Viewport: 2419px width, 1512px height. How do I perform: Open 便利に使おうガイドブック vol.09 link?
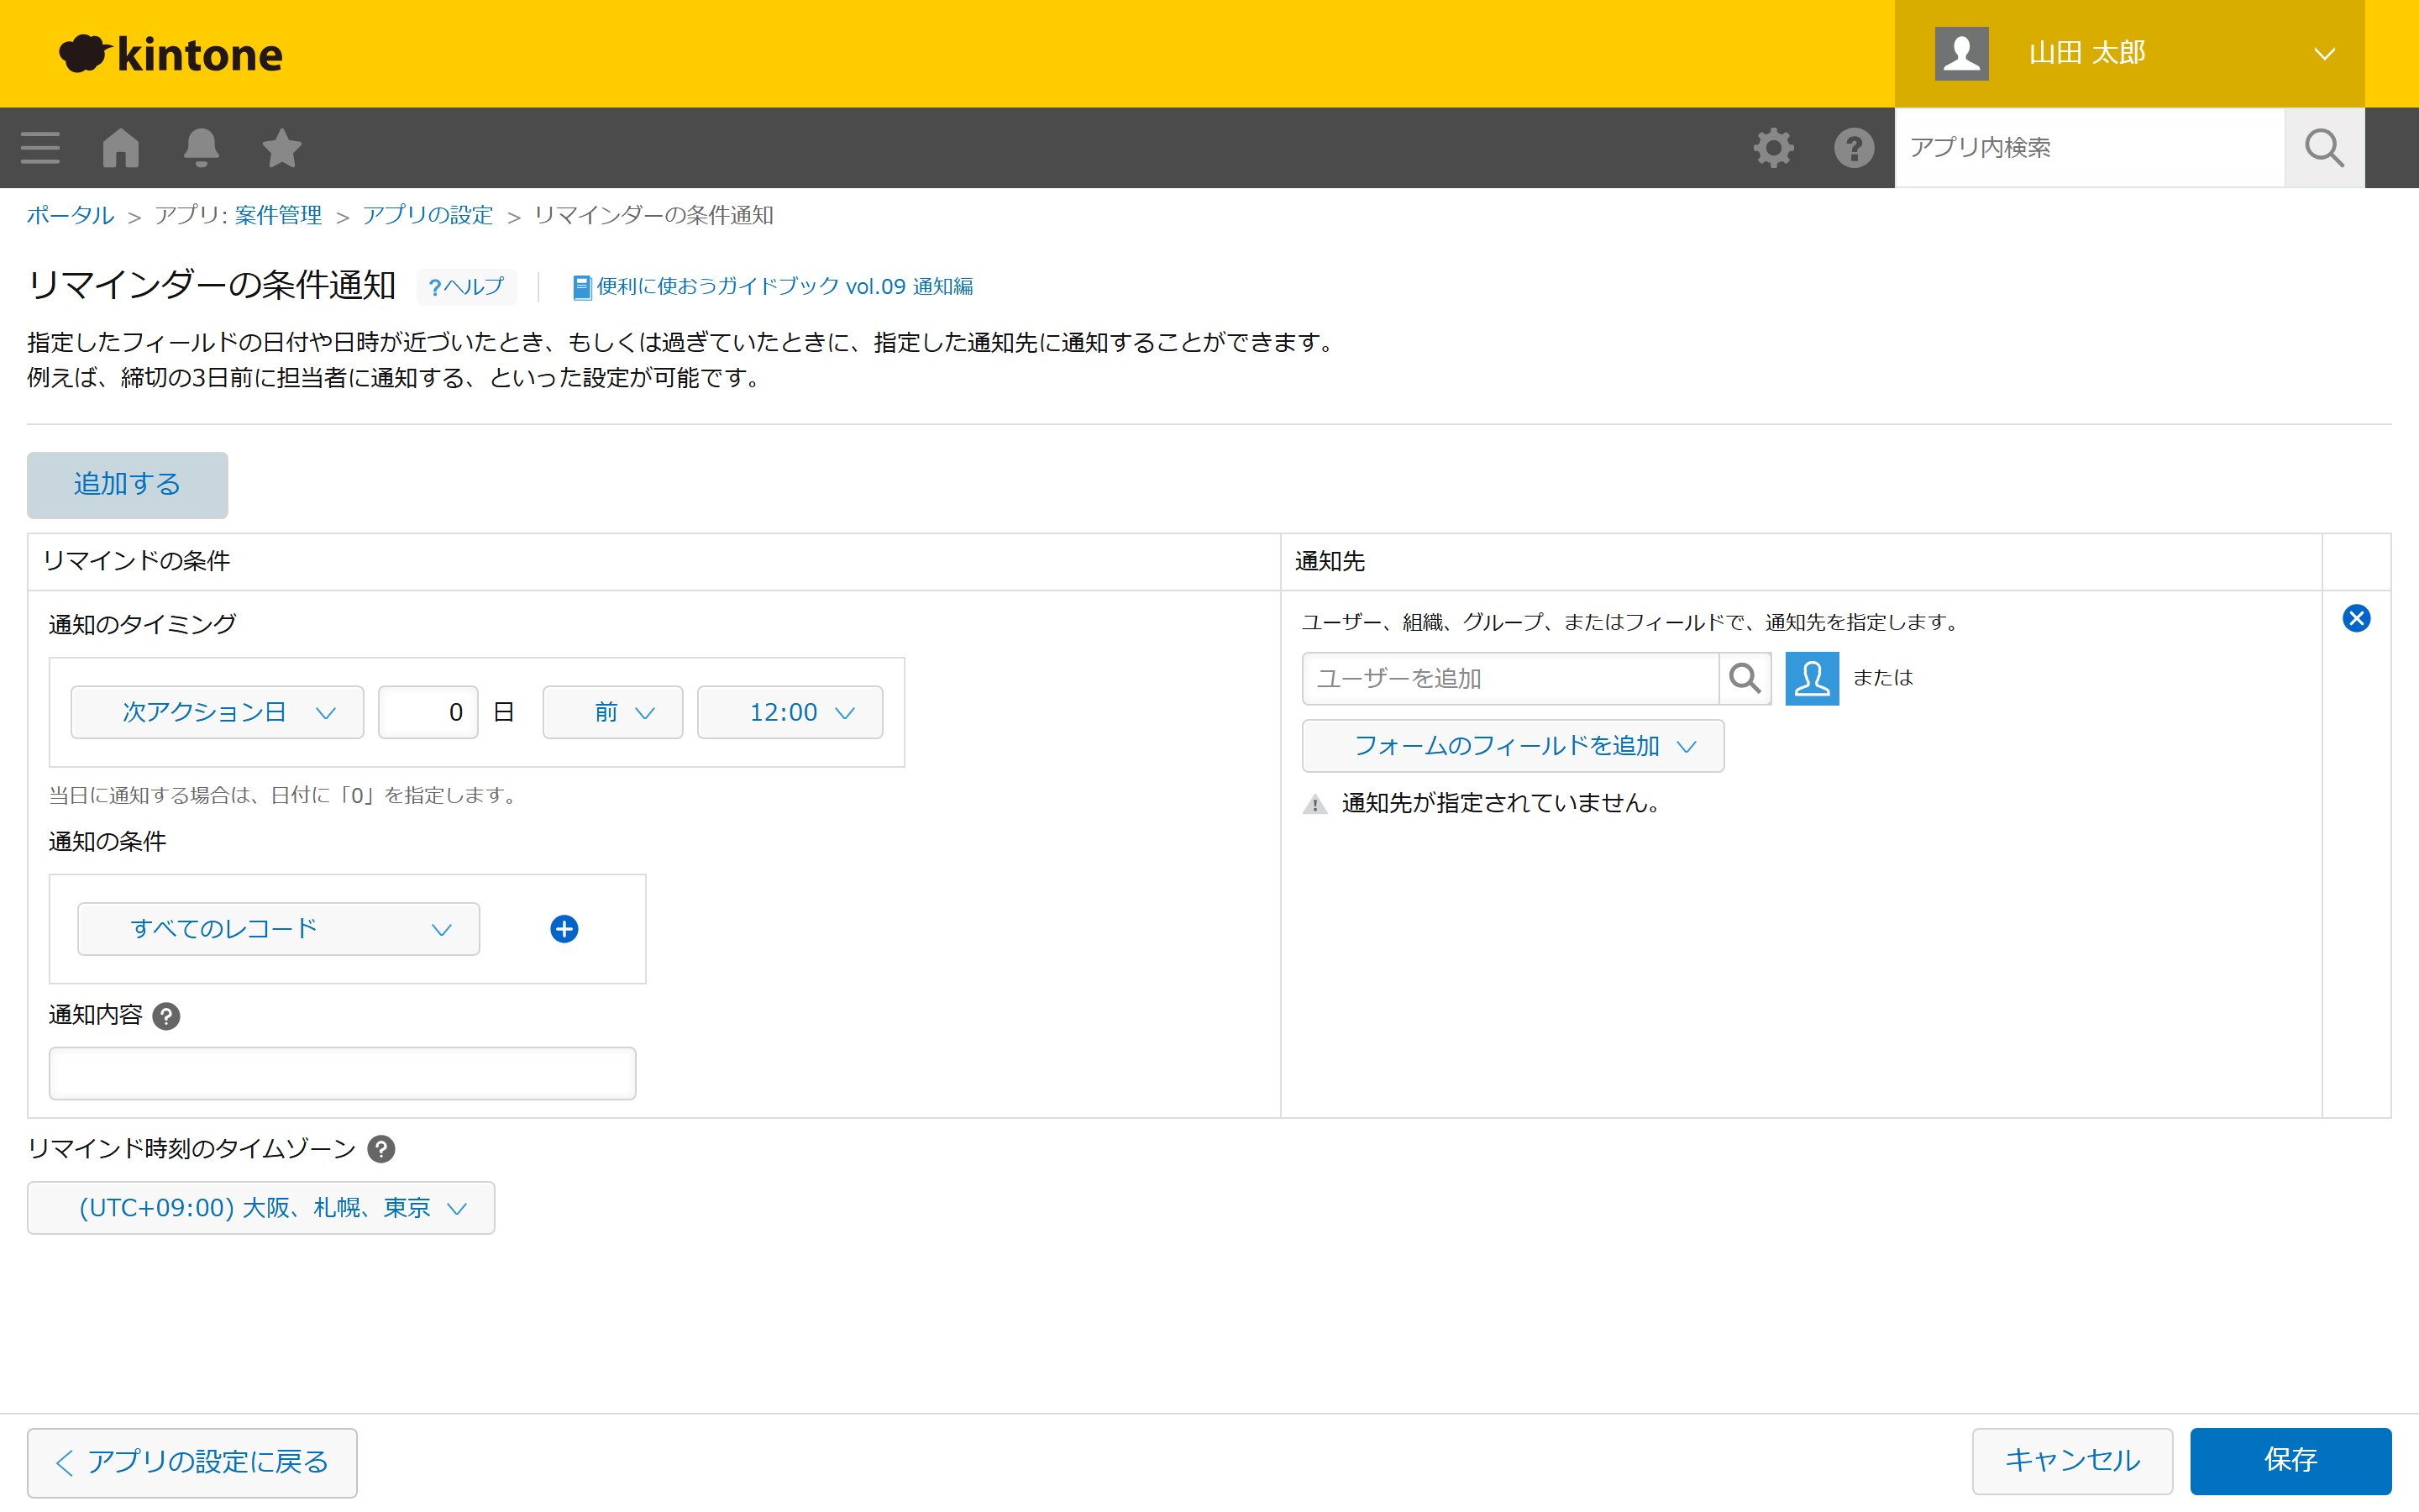[x=773, y=287]
